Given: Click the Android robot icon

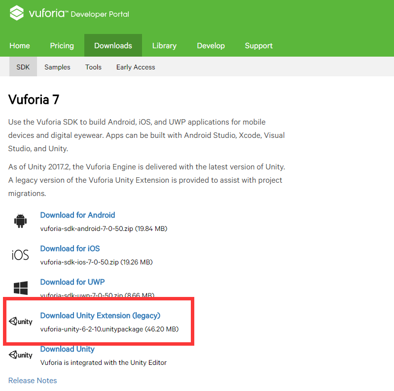Looking at the screenshot, I should (20, 221).
